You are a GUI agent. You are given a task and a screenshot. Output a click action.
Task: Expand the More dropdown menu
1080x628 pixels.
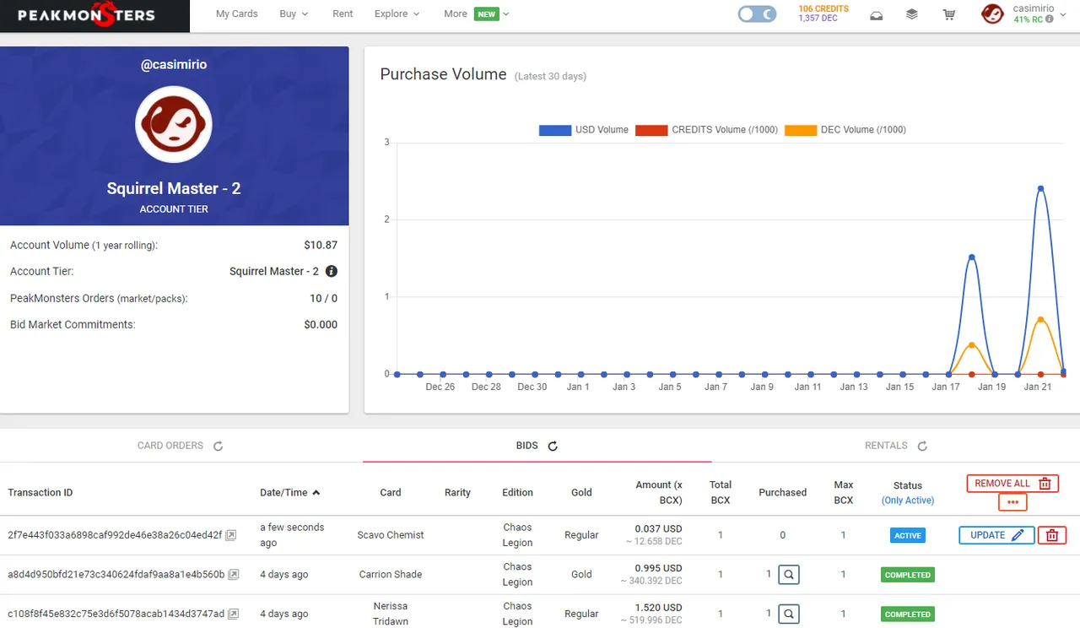(x=476, y=14)
